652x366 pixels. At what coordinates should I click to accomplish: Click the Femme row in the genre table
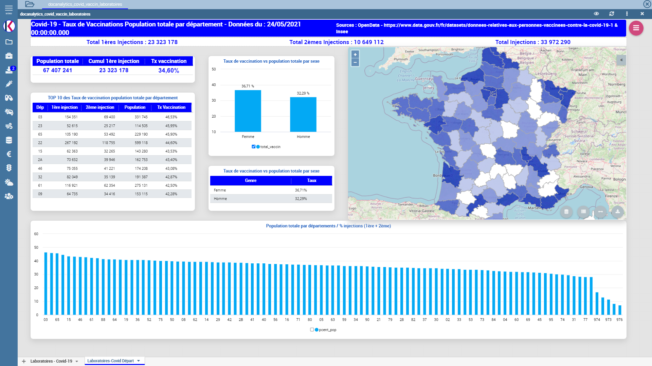click(x=271, y=190)
